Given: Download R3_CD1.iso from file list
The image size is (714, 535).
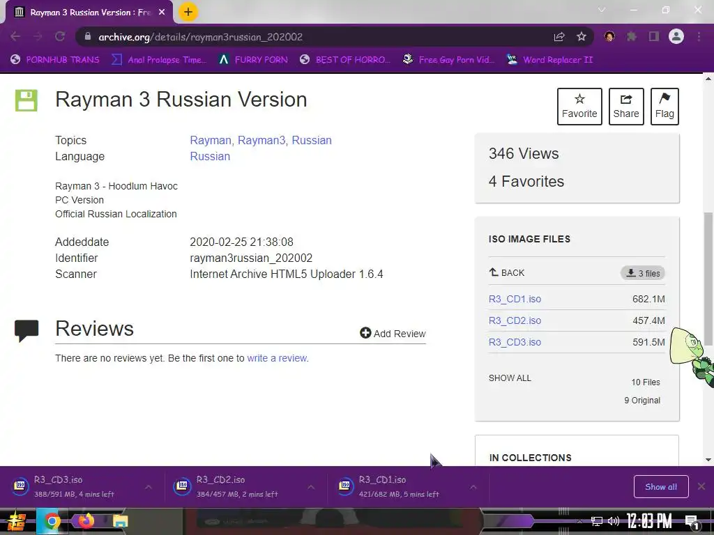Looking at the screenshot, I should [515, 299].
